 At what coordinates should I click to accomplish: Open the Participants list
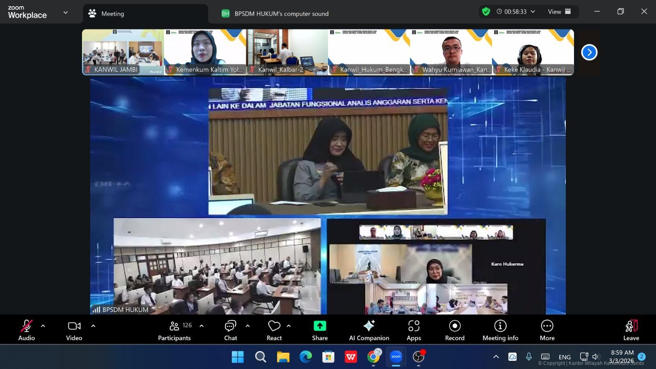(x=174, y=330)
